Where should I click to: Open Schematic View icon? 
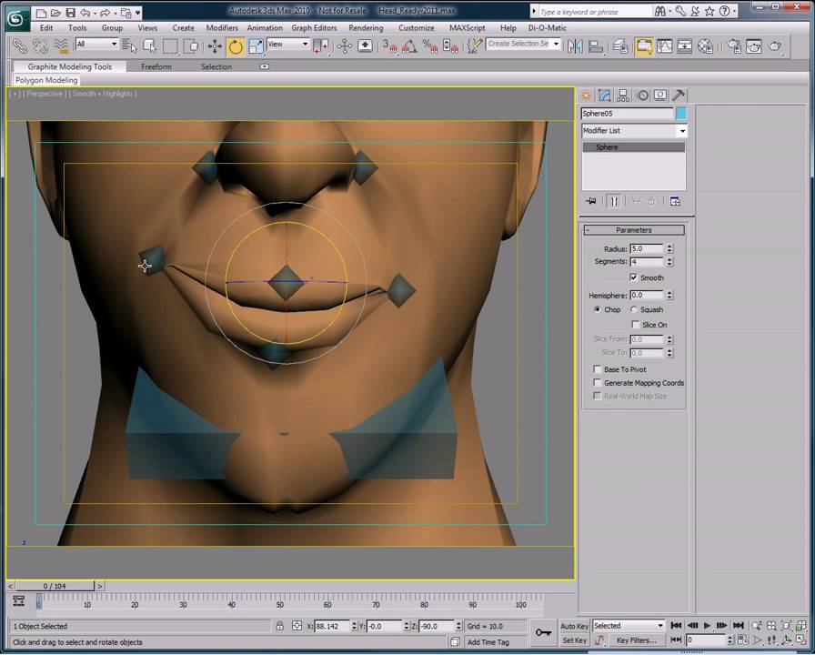(685, 46)
